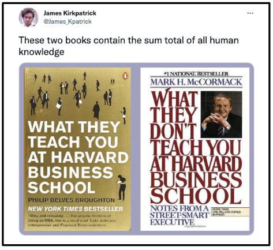Click 'Notes from a Street-Smart Executive' subtitle

click(179, 215)
